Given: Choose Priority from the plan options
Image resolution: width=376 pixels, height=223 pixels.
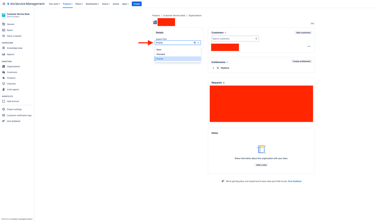Looking at the screenshot, I should pyautogui.click(x=160, y=59).
